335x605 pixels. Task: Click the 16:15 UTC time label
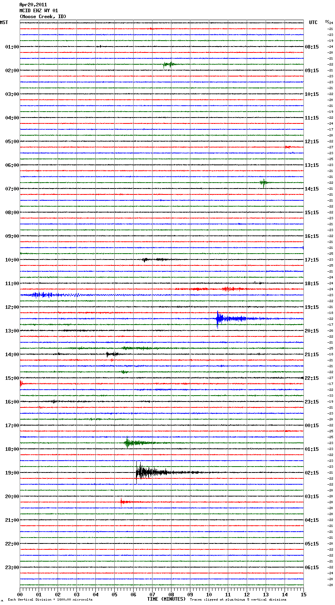click(x=312, y=236)
